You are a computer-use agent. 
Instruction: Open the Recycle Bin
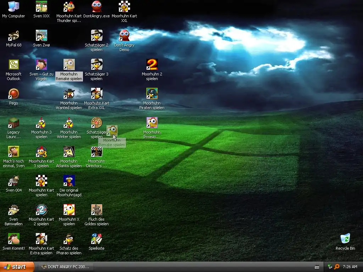coord(345,239)
